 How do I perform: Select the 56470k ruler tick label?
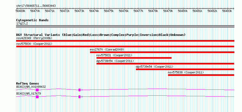coord(35,11)
